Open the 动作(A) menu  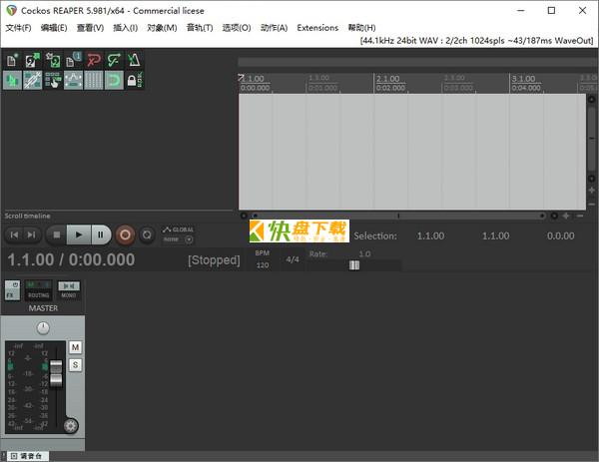[x=274, y=28]
